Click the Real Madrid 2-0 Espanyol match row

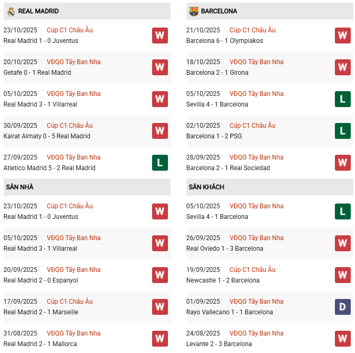click(41, 280)
